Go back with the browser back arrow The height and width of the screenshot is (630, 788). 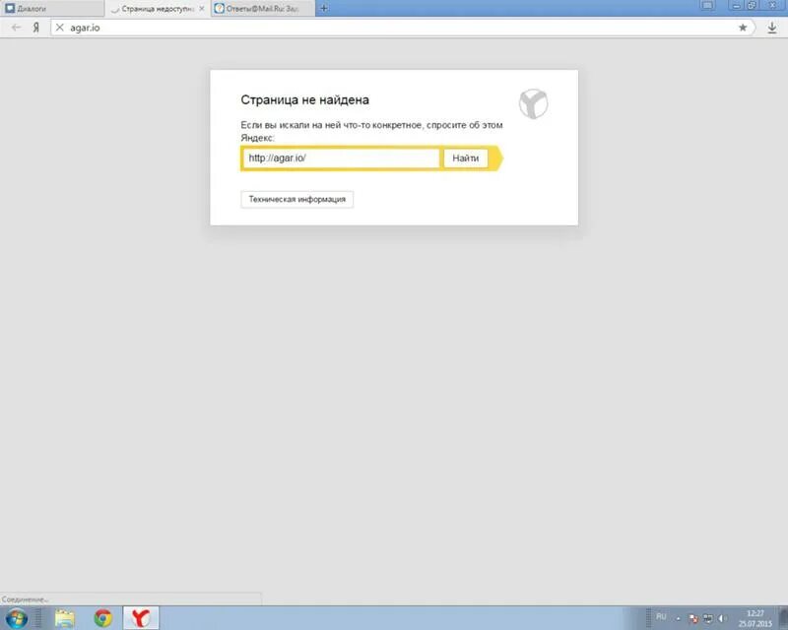(x=16, y=28)
